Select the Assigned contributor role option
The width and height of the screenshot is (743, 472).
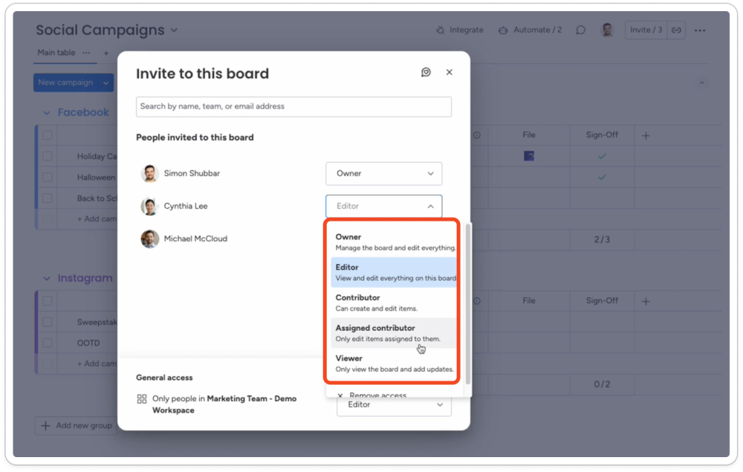(394, 332)
